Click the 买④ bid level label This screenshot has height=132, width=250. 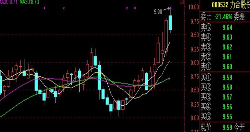206,107
